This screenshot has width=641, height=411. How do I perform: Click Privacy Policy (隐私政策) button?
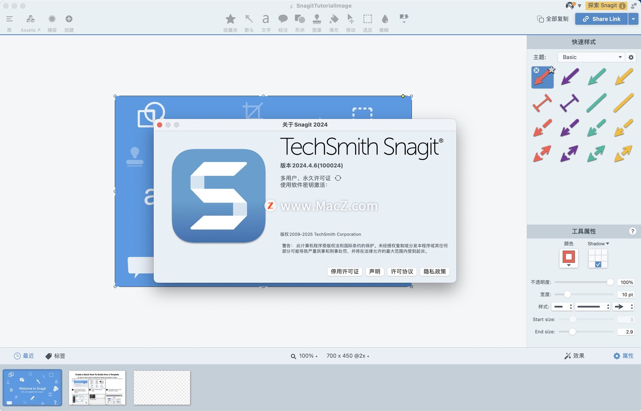[x=435, y=271]
